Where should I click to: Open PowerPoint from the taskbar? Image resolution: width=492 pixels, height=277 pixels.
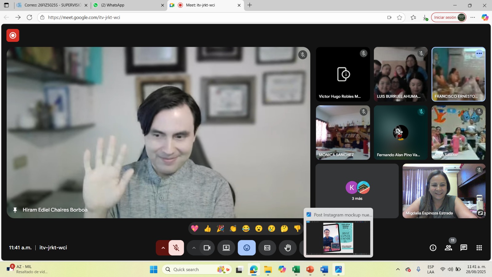310,270
